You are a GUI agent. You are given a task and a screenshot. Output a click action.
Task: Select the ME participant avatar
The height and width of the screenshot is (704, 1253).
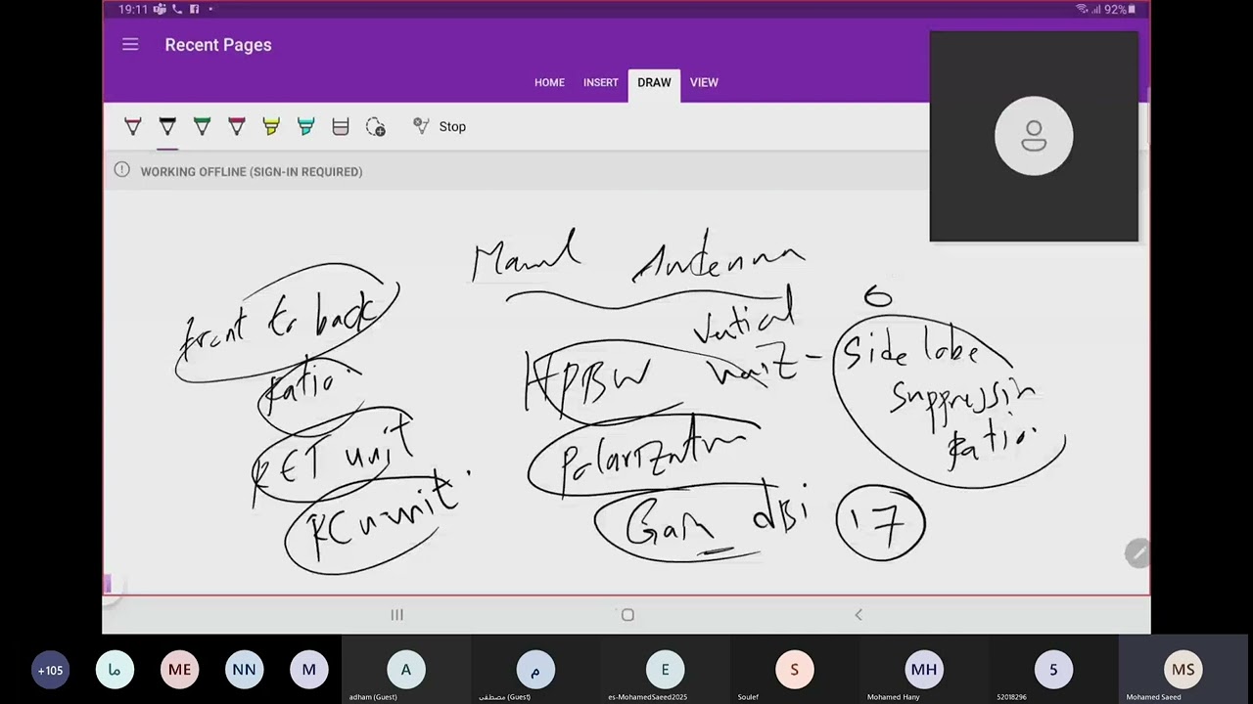pos(179,670)
